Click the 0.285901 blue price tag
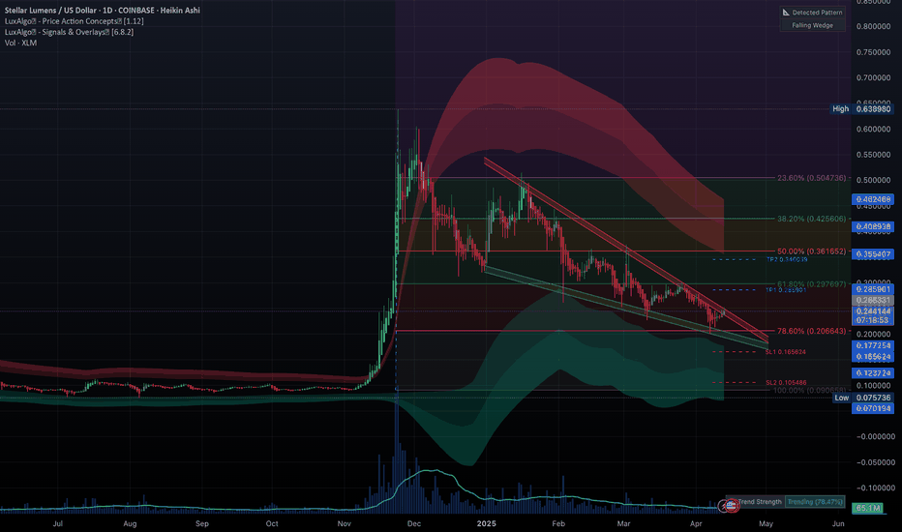 pos(873,290)
